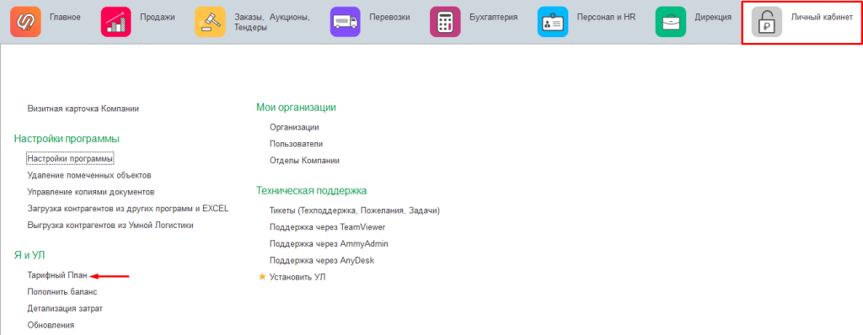Open Управление копиями документов
This screenshot has height=335, width=863.
click(x=91, y=192)
